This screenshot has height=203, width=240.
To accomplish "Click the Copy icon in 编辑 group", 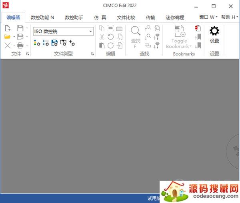I will point(102,28).
